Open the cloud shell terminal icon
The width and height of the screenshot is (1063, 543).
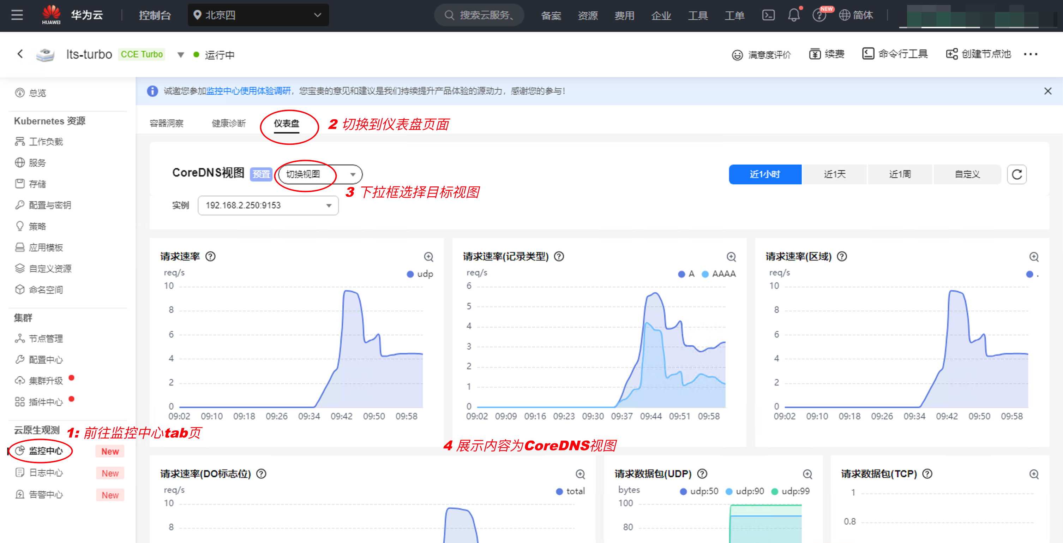[768, 16]
